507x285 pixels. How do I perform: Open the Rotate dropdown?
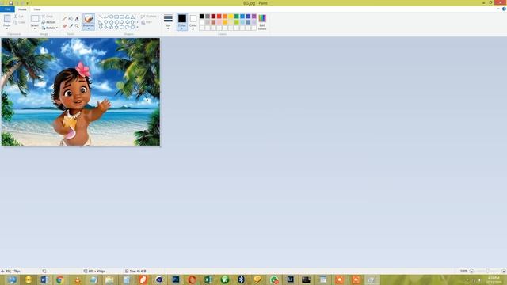click(x=50, y=28)
